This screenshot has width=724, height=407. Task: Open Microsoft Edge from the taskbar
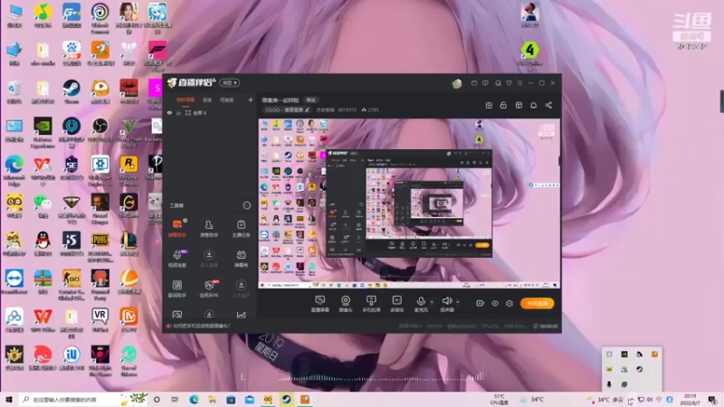tap(194, 400)
